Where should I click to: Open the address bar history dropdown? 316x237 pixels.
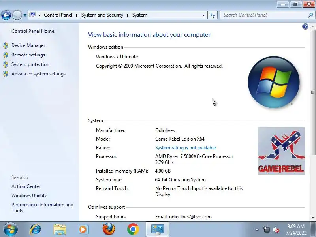[x=203, y=15]
